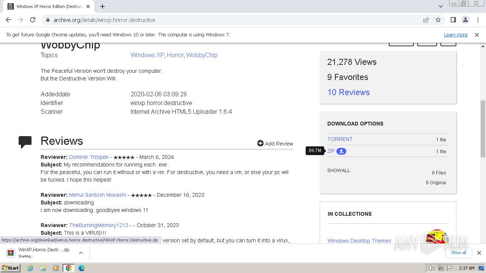Open the Learn more link
Screen dimensions: 486x273
(456, 35)
